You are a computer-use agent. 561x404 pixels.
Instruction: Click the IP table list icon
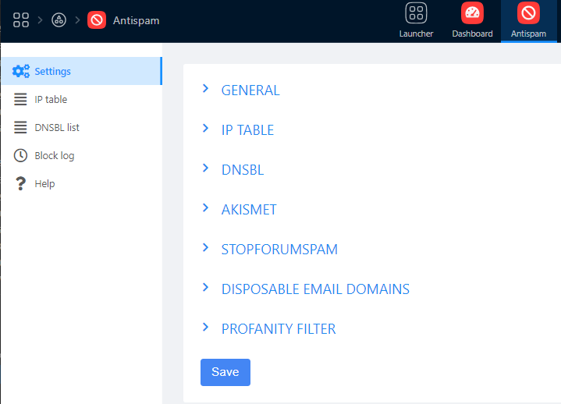pyautogui.click(x=21, y=100)
